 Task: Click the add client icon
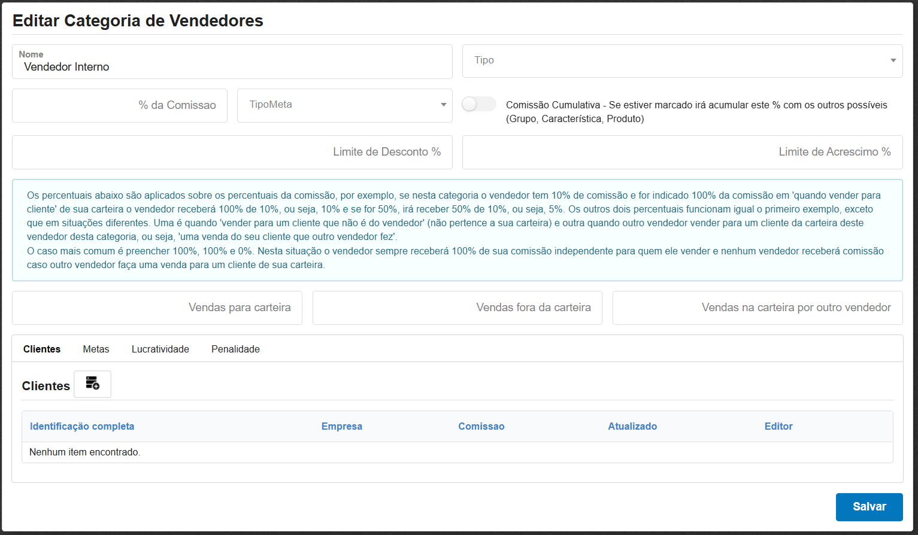point(92,384)
